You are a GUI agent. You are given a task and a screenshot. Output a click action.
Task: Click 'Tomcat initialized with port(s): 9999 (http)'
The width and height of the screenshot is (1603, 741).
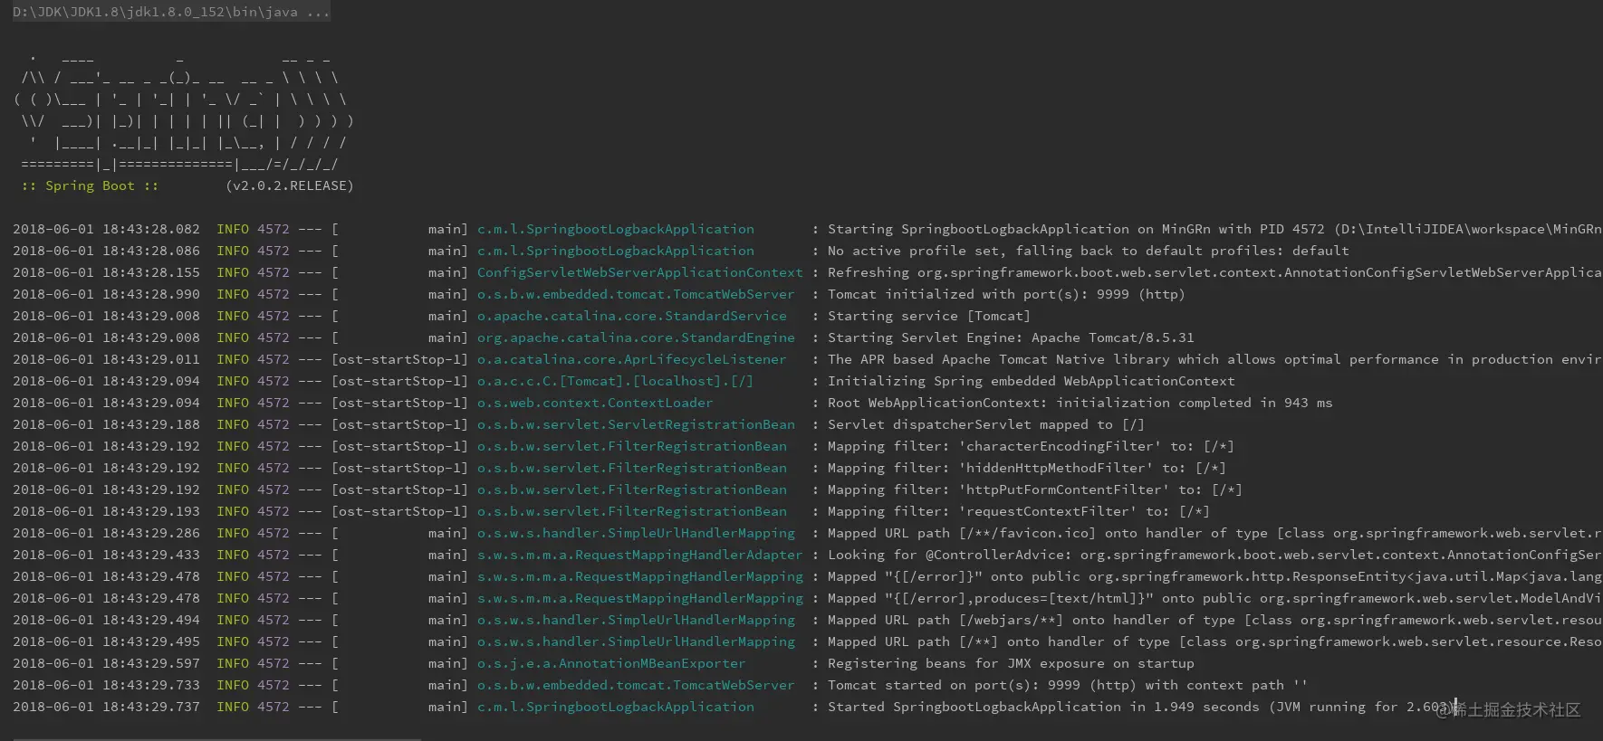(1006, 294)
